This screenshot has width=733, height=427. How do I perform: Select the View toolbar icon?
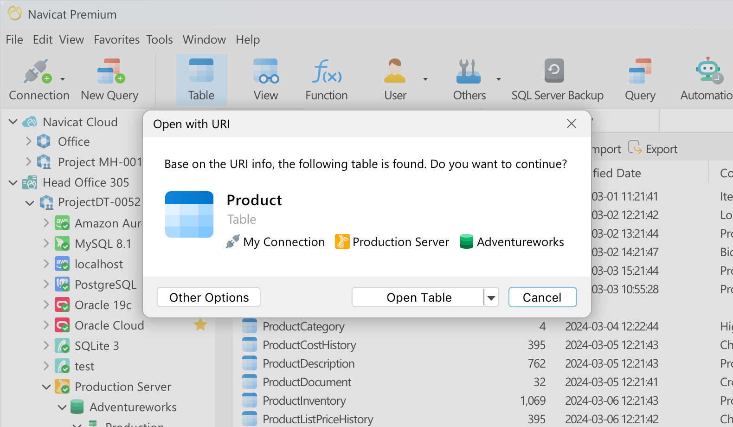[266, 72]
